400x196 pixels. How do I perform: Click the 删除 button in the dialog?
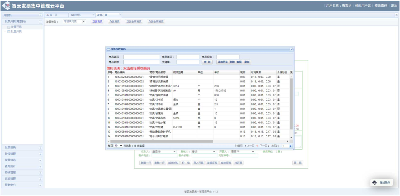(x=232, y=62)
